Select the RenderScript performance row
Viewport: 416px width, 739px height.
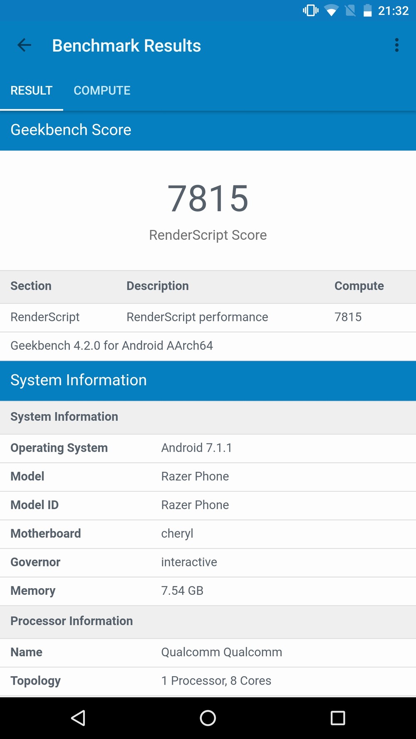(208, 317)
